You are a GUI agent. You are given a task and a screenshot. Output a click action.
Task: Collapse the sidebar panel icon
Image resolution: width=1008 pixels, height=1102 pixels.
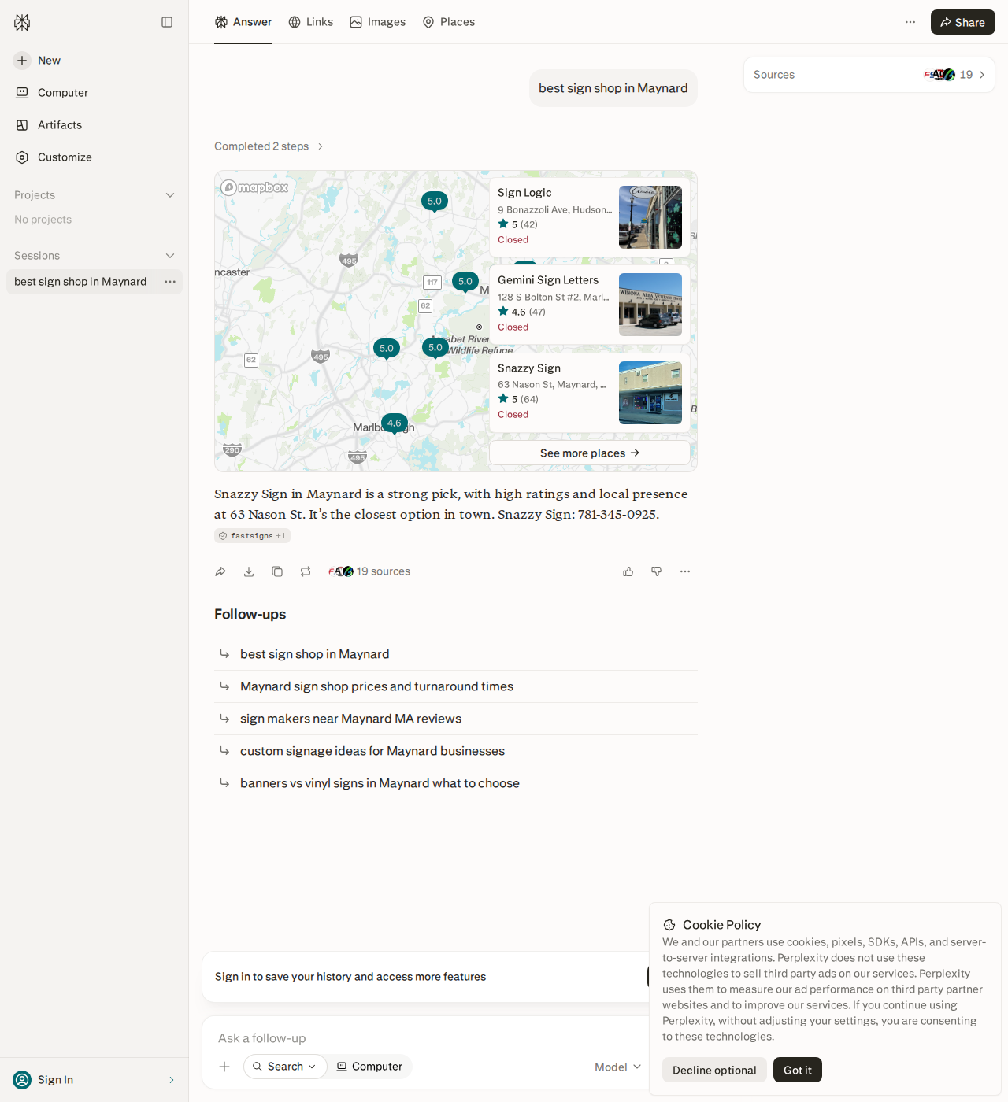click(x=167, y=22)
